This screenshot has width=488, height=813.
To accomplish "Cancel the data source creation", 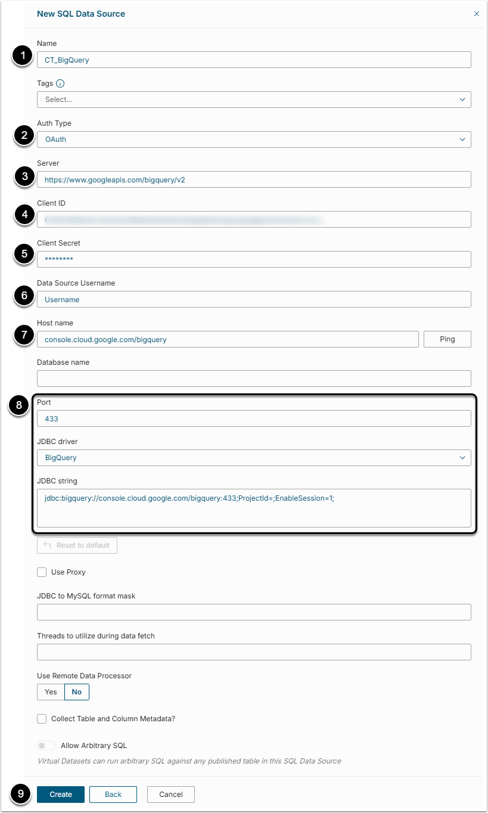I will [x=171, y=795].
